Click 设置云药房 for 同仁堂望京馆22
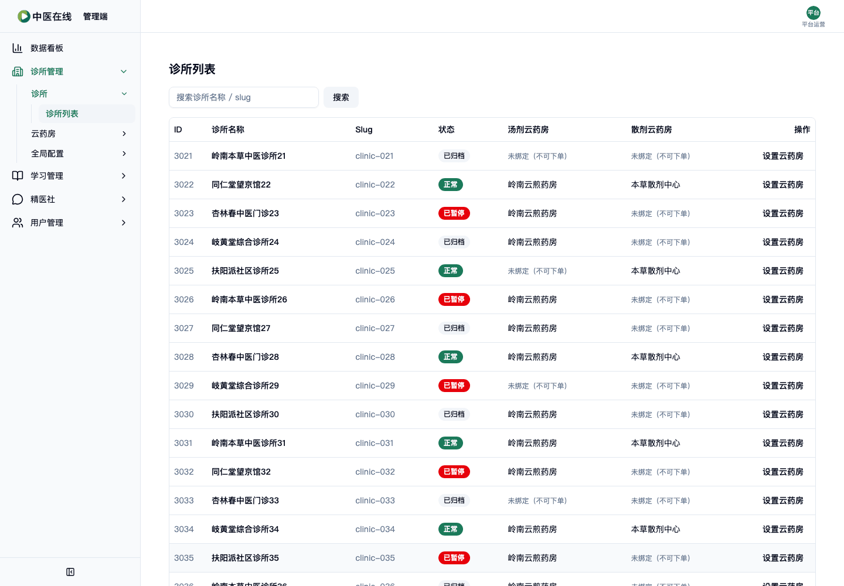The width and height of the screenshot is (844, 586). 783,185
